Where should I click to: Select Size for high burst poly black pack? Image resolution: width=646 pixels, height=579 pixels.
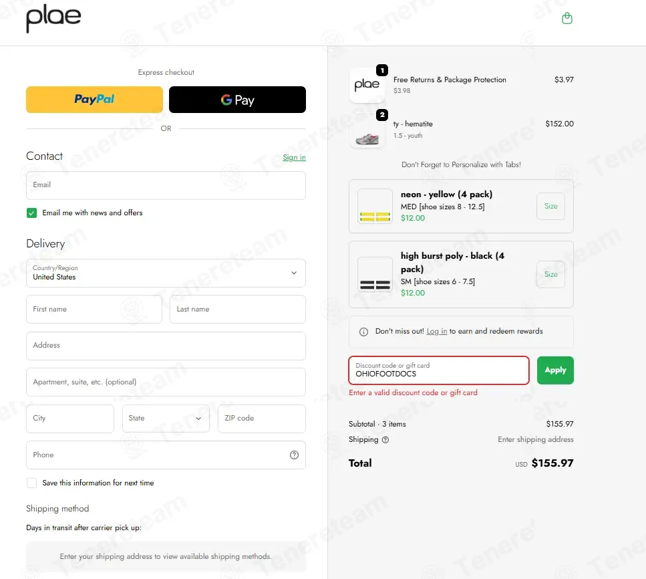tap(550, 274)
